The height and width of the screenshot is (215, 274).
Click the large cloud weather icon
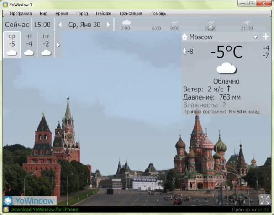point(226,68)
